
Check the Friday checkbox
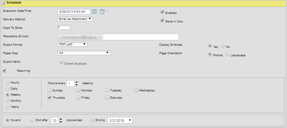[x=78, y=97]
